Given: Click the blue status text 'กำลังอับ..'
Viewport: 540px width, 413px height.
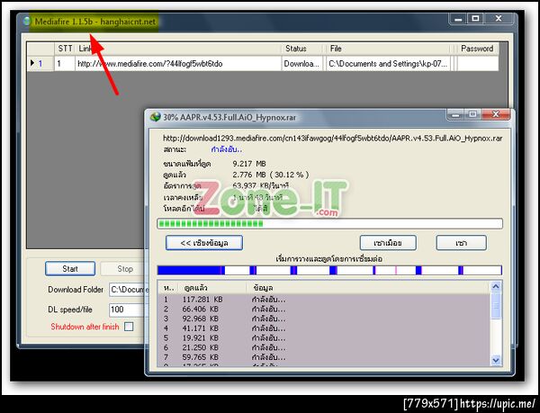Looking at the screenshot, I should 226,149.
